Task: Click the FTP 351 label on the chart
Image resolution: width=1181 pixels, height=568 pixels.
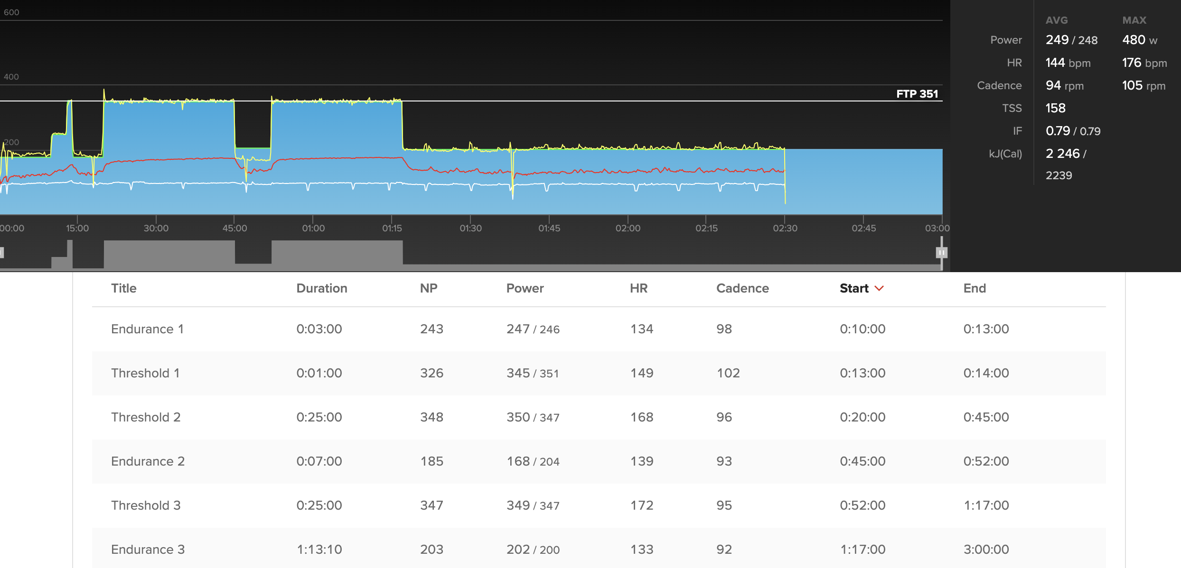Action: (917, 94)
